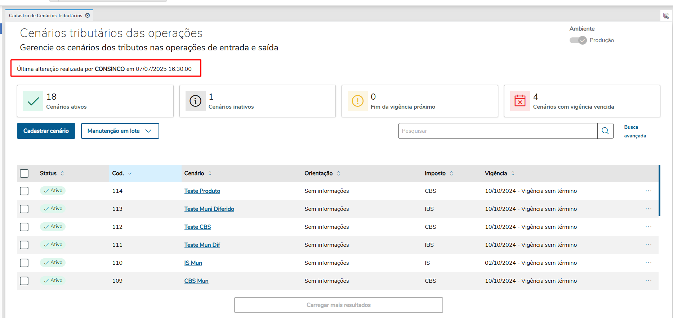Viewport: 673px width, 318px height.
Task: Select checkbox for Teste Muni Diferido row
Action: point(24,209)
